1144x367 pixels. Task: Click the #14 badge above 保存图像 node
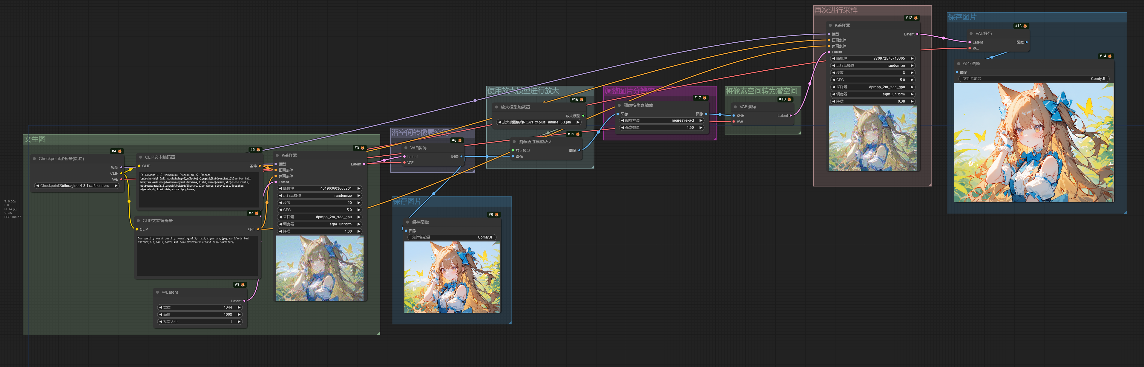[x=1106, y=56]
